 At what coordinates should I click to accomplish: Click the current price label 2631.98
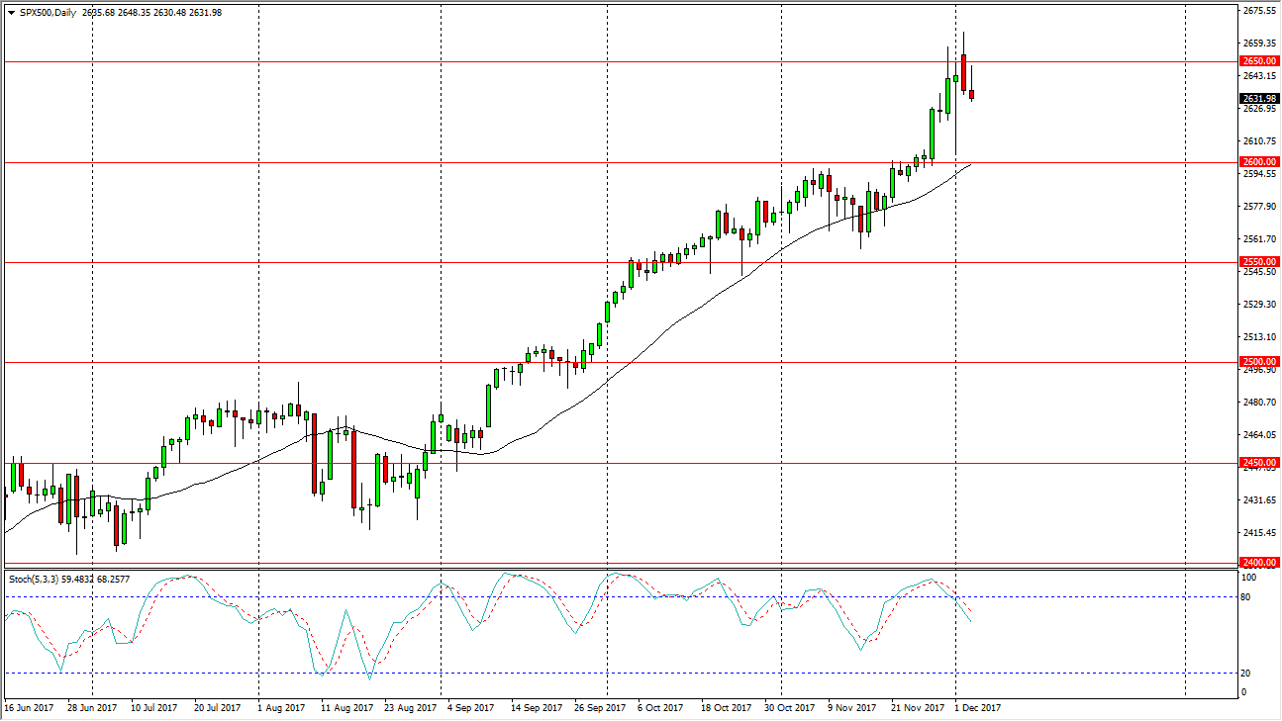point(1258,99)
